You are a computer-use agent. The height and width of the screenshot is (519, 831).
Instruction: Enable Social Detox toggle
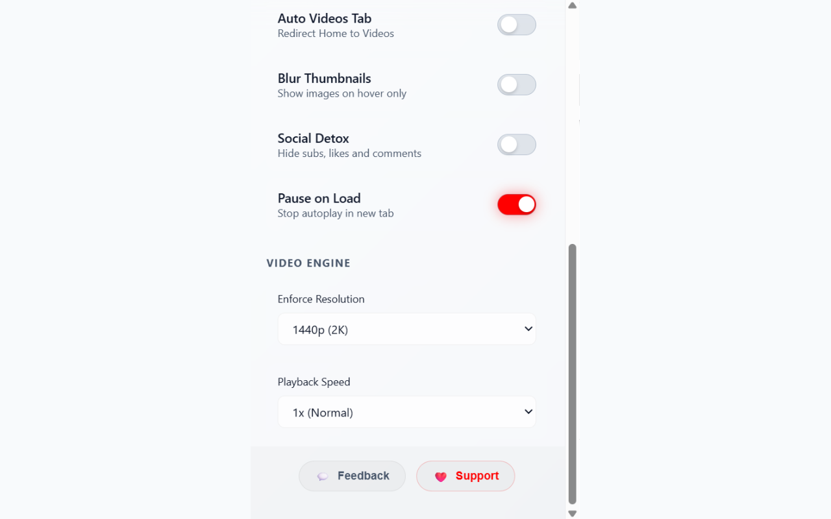pos(517,145)
